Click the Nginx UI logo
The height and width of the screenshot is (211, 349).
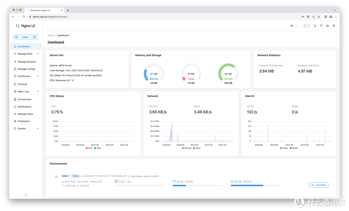coord(25,26)
